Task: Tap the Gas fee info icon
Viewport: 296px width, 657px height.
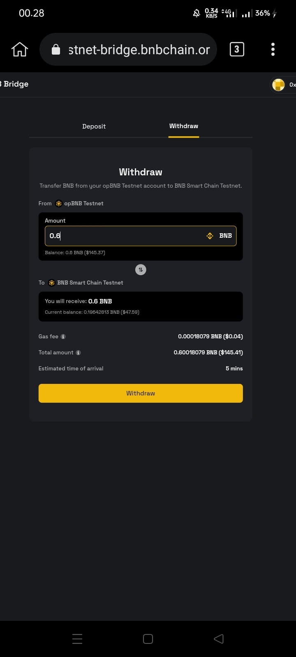Action: coord(63,337)
